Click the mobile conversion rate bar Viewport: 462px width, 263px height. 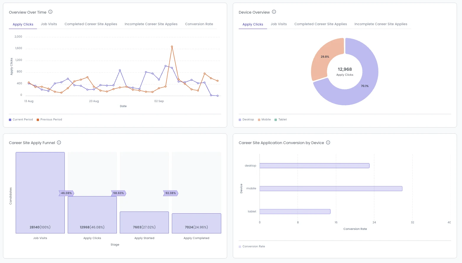pos(331,188)
